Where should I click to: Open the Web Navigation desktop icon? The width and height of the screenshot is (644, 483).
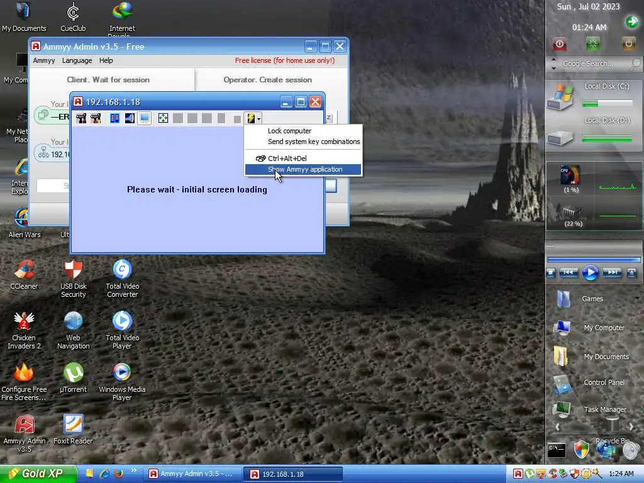[73, 330]
